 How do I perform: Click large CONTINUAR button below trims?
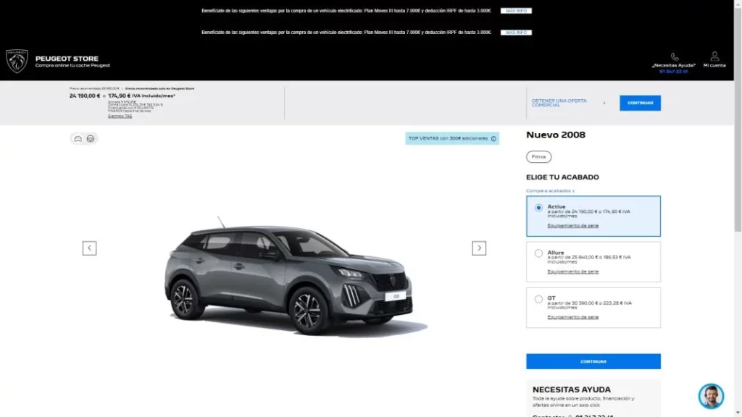593,361
